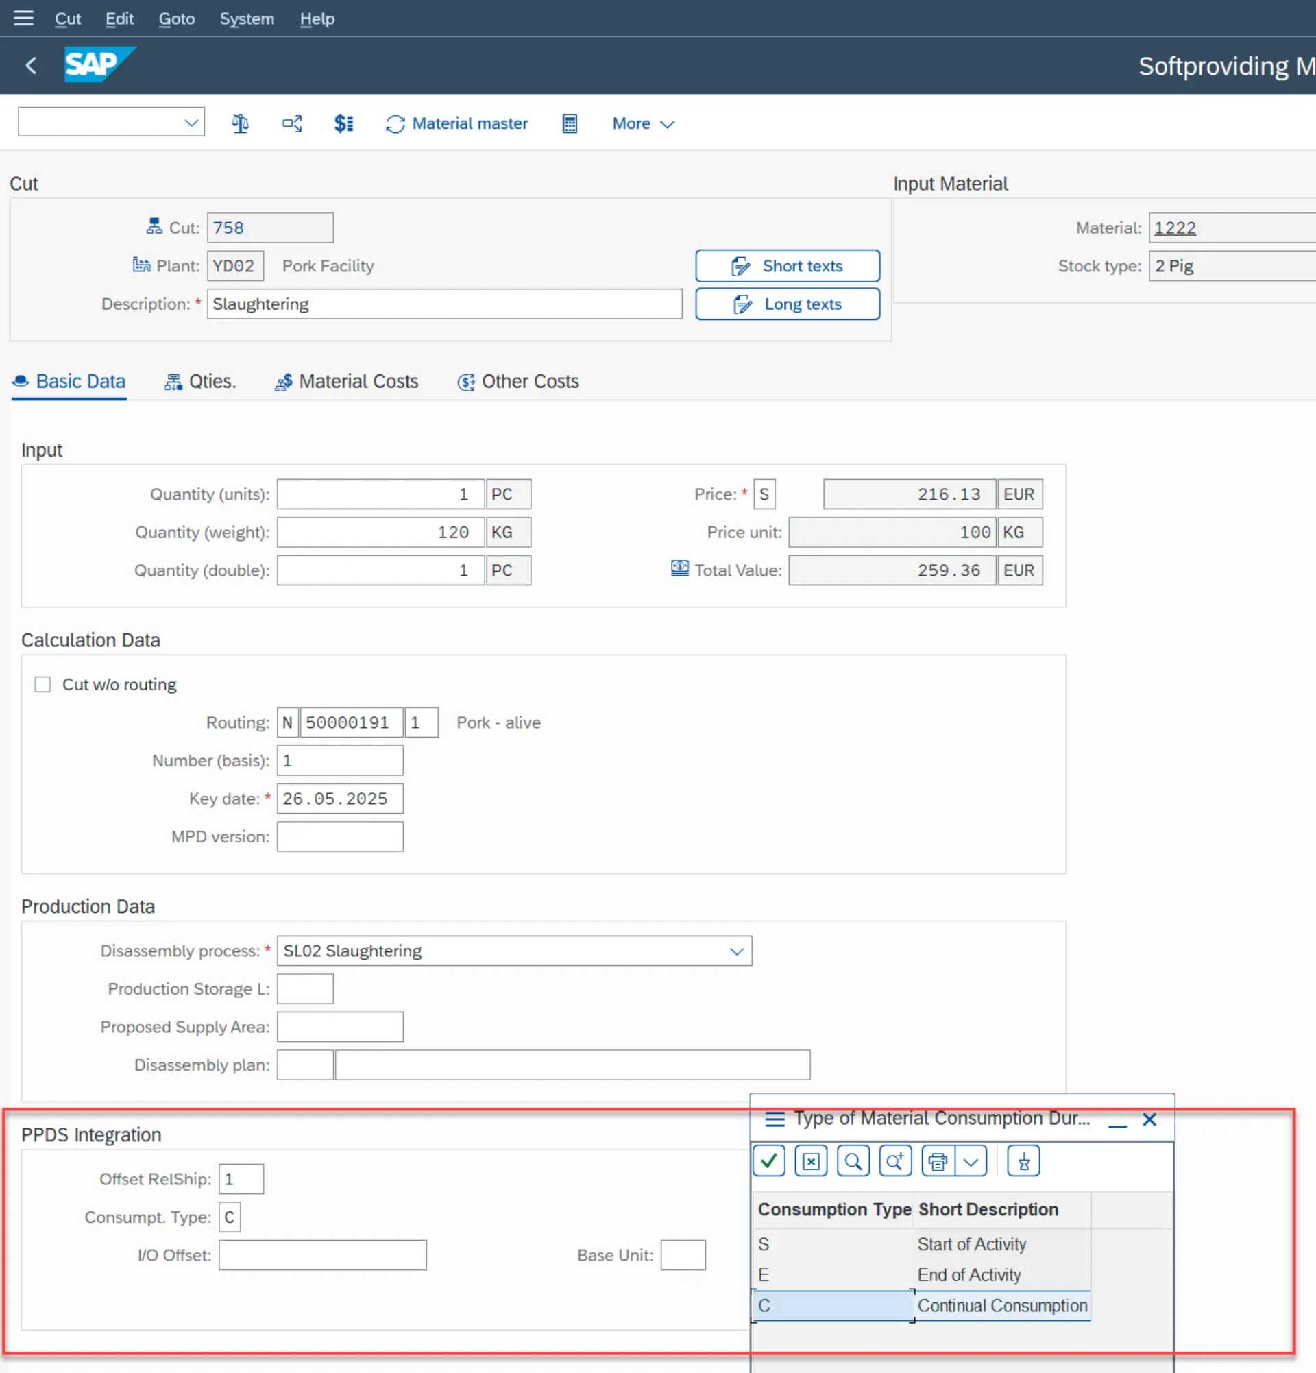Viewport: 1316px width, 1373px height.
Task: Click the Quantity (double) field
Action: point(380,570)
